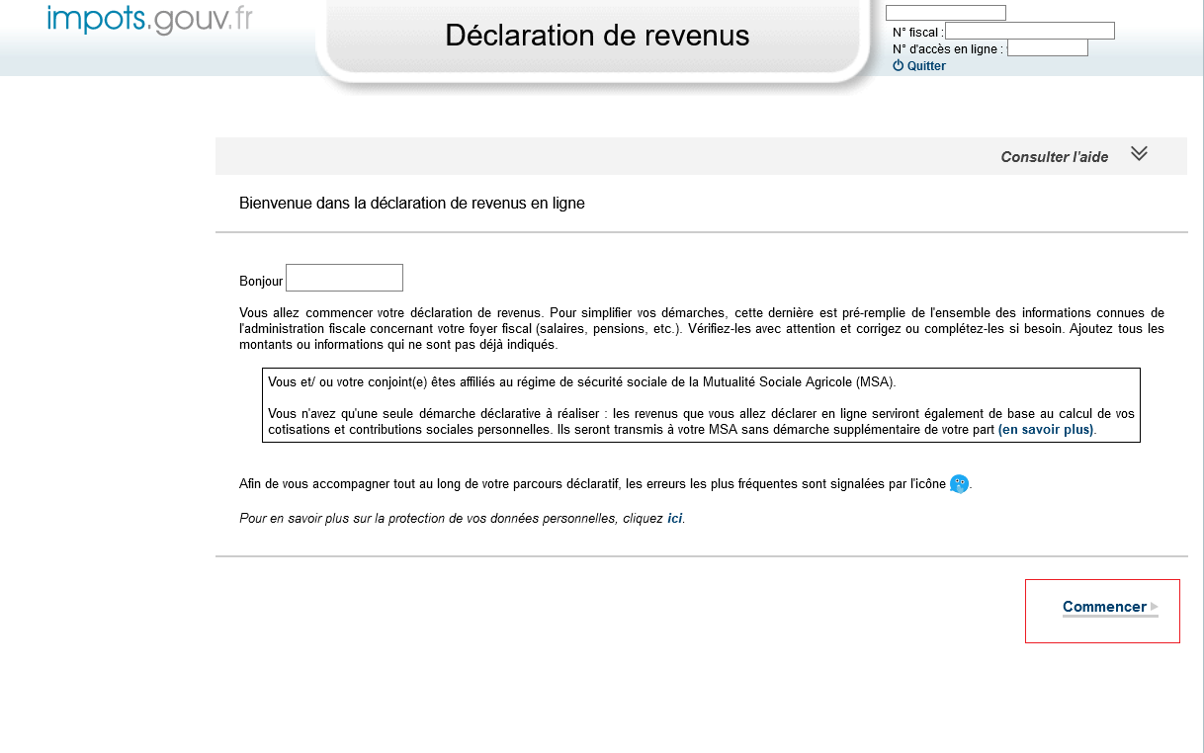1204x753 pixels.
Task: Expand help with the double chevron
Action: [x=1139, y=154]
